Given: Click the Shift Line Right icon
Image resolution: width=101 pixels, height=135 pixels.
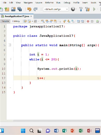Looking at the screenshot, I should click(x=83, y=21).
